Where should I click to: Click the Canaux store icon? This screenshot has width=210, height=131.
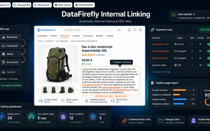[x=93, y=117]
